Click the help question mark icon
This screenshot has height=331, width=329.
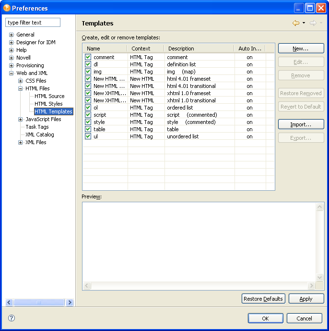click(12, 318)
